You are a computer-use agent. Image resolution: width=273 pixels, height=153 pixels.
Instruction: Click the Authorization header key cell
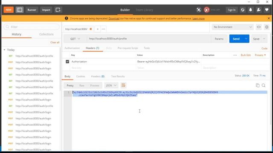[103, 62]
